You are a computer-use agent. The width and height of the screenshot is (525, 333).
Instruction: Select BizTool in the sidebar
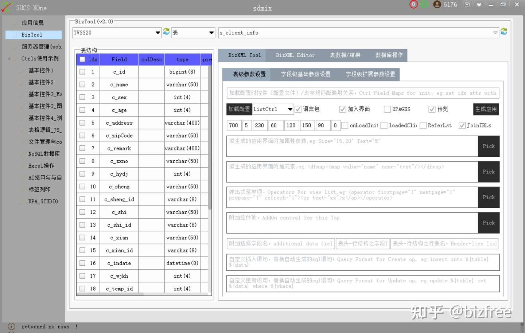click(x=34, y=35)
